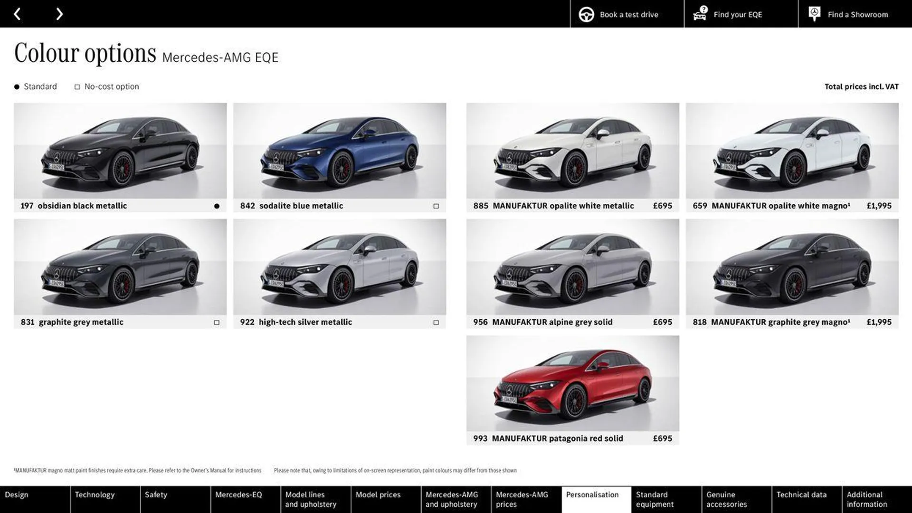The height and width of the screenshot is (513, 912).
Task: Open Standard equipment tab
Action: pyautogui.click(x=666, y=499)
